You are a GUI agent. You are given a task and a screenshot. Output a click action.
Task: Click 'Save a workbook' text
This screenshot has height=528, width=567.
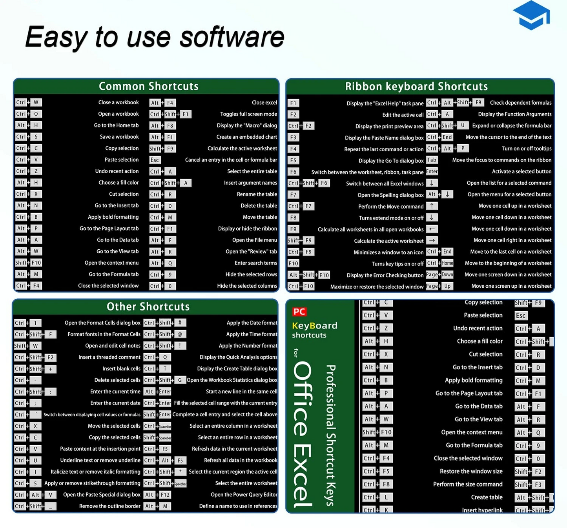(119, 137)
